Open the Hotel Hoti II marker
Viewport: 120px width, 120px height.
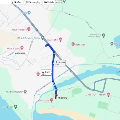[60, 40]
